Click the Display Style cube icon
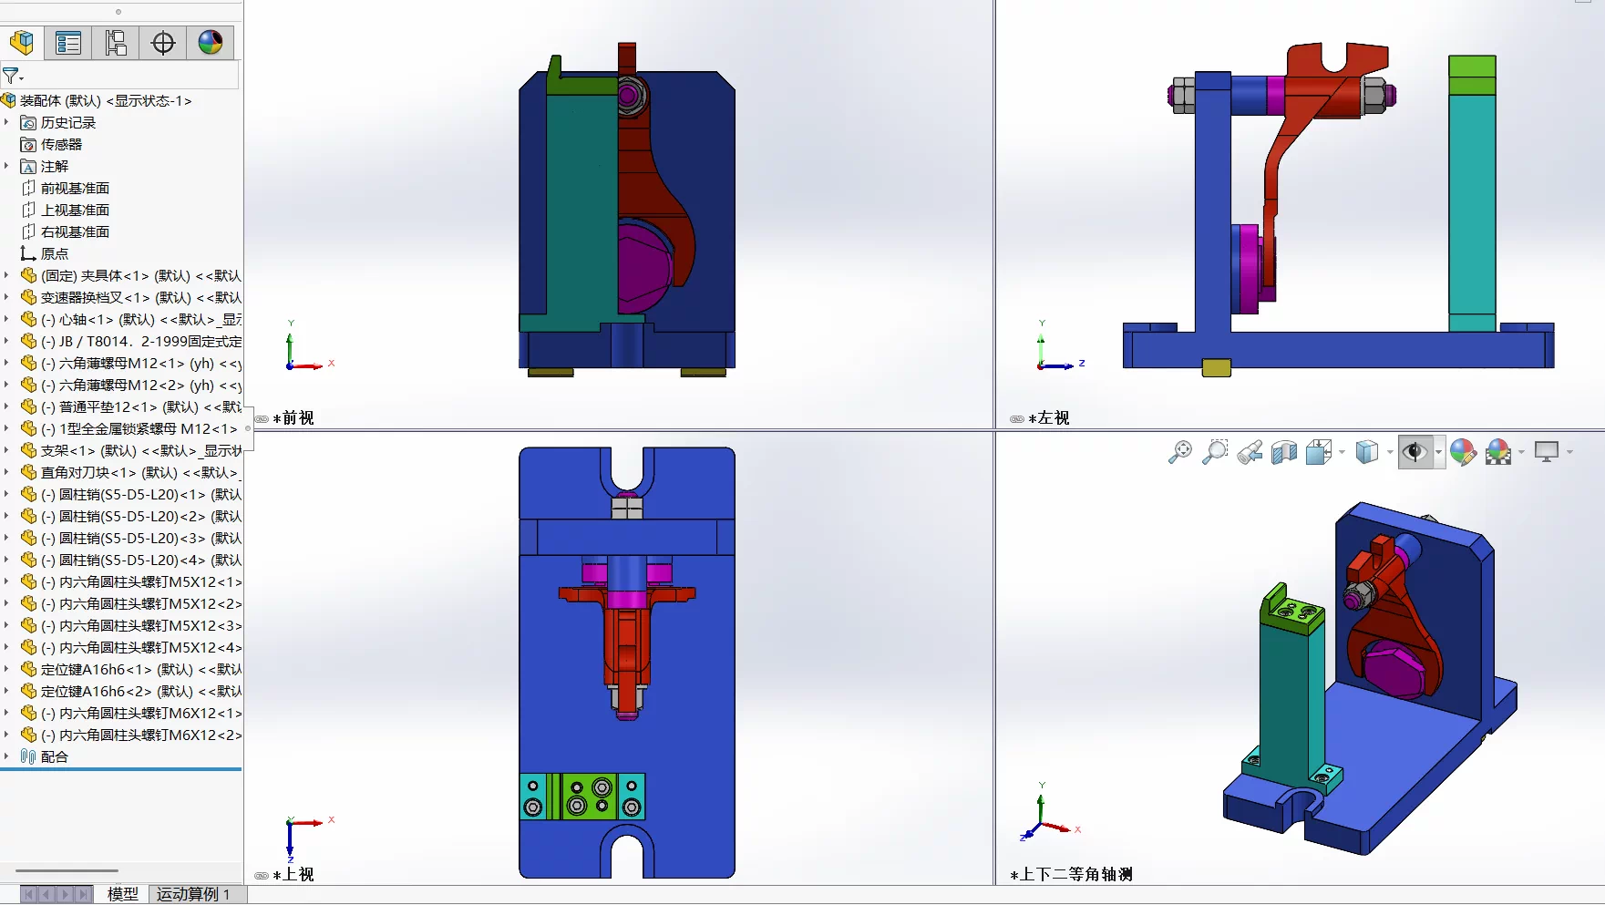The width and height of the screenshot is (1605, 905). pos(1366,452)
